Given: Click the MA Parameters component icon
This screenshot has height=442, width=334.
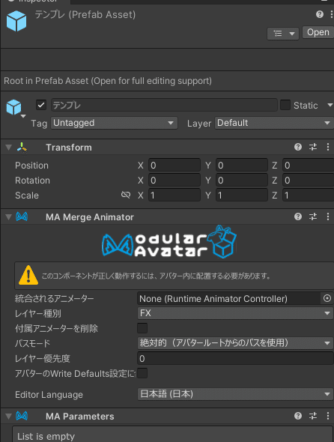Looking at the screenshot, I should tap(22, 416).
